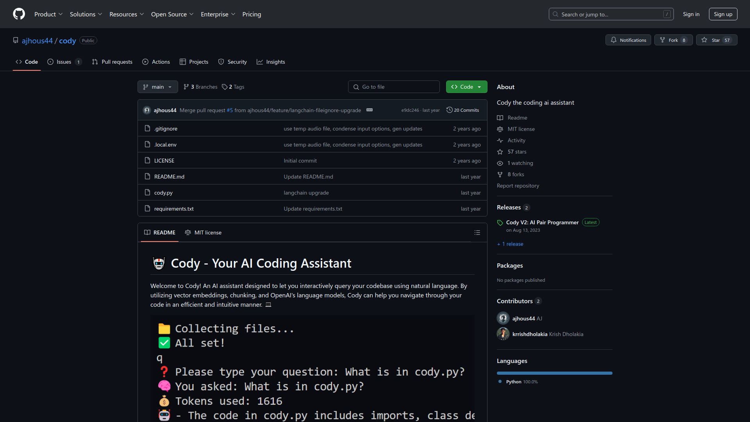Open the cody.py file
Screen dimensions: 750x422
tap(163, 193)
